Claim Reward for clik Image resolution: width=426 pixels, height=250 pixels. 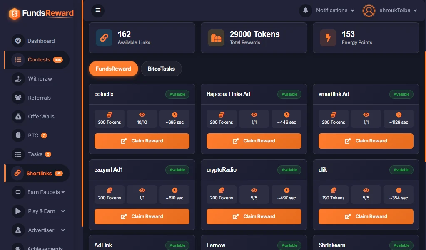click(366, 216)
